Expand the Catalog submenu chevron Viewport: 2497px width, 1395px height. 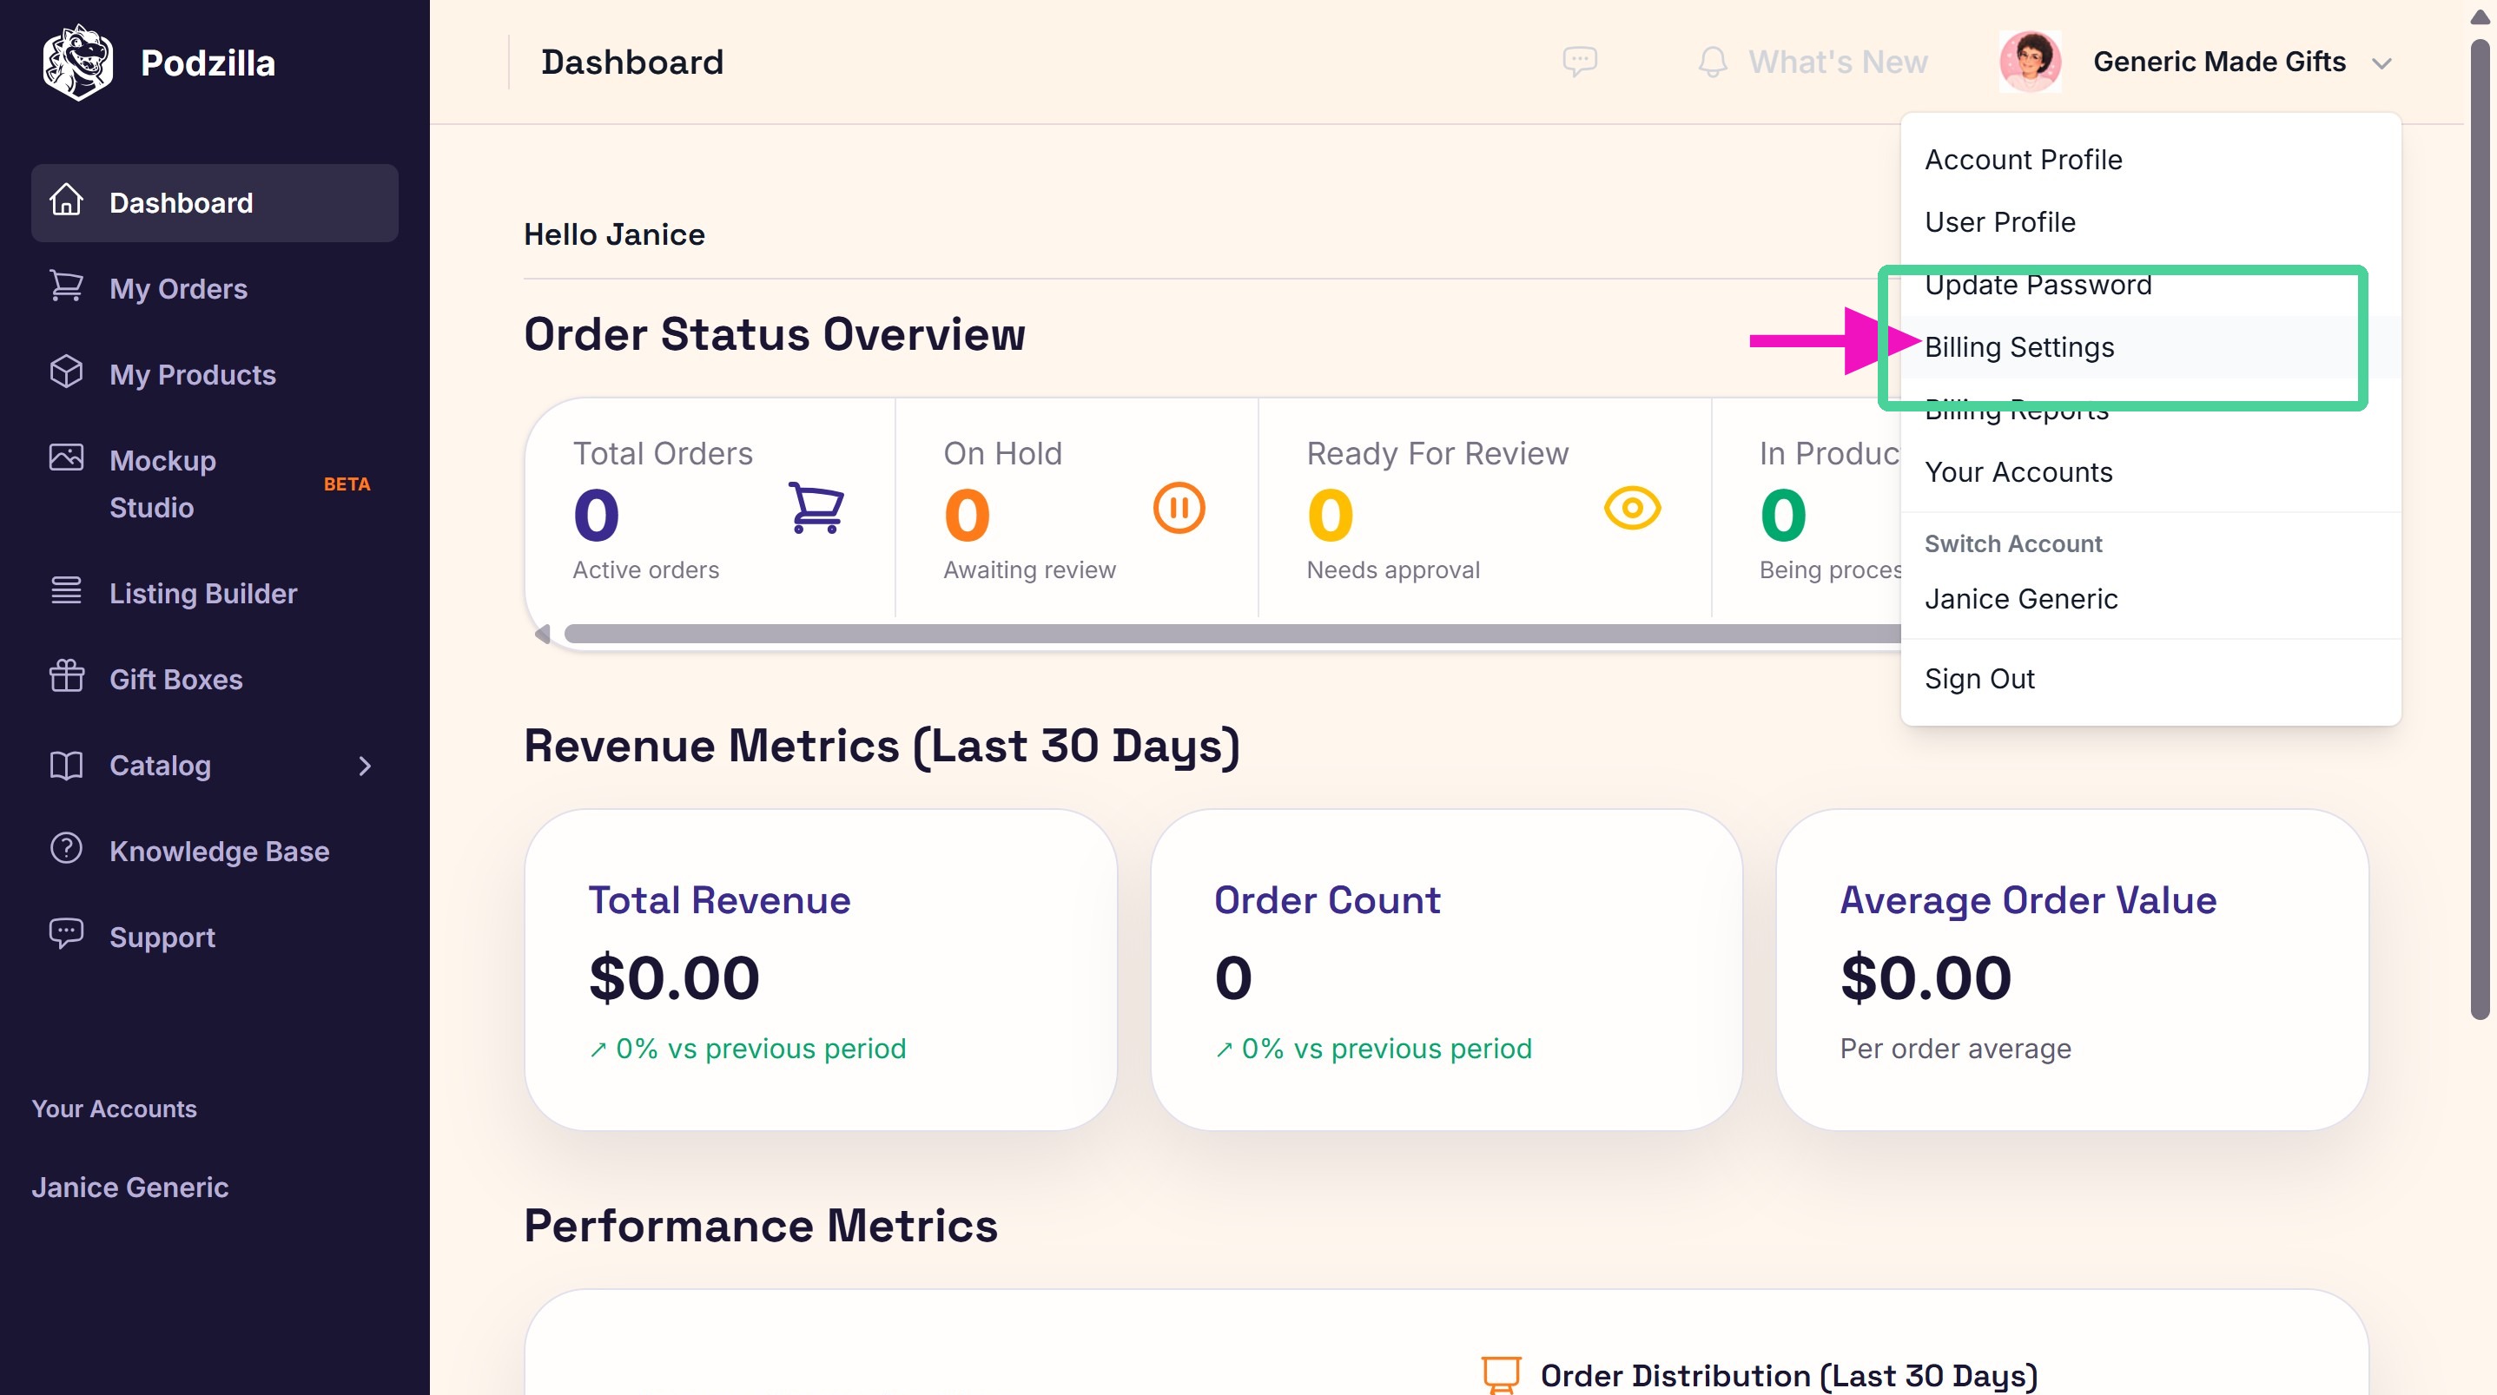point(365,767)
